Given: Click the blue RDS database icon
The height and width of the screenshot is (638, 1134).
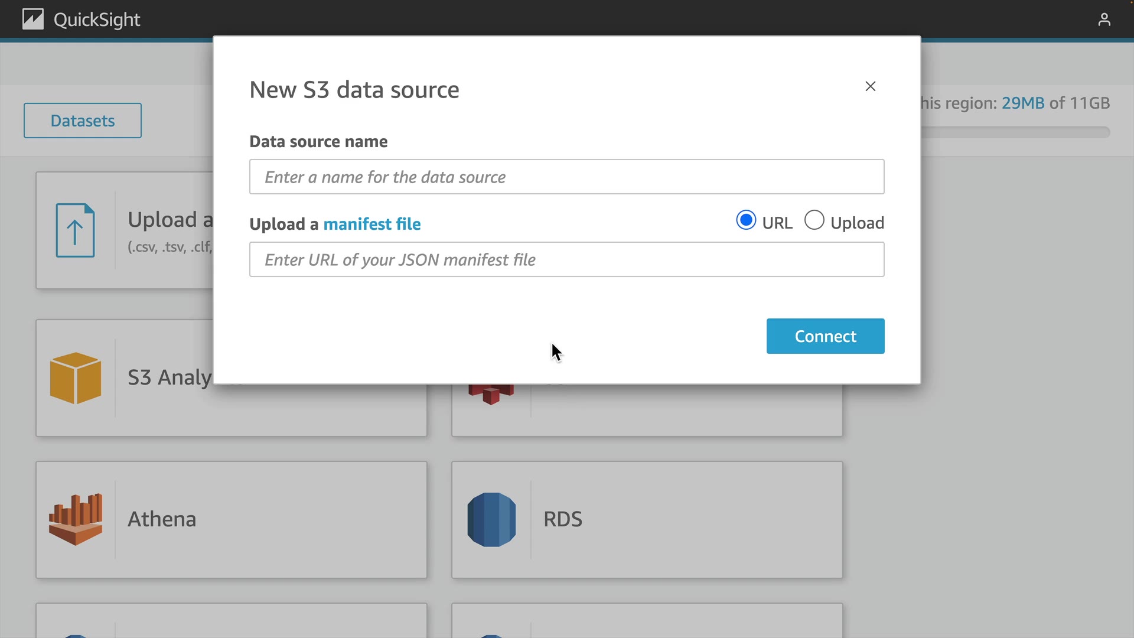Looking at the screenshot, I should (x=491, y=519).
